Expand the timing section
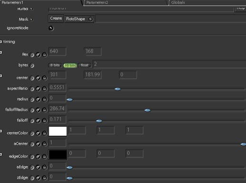 [1, 42]
